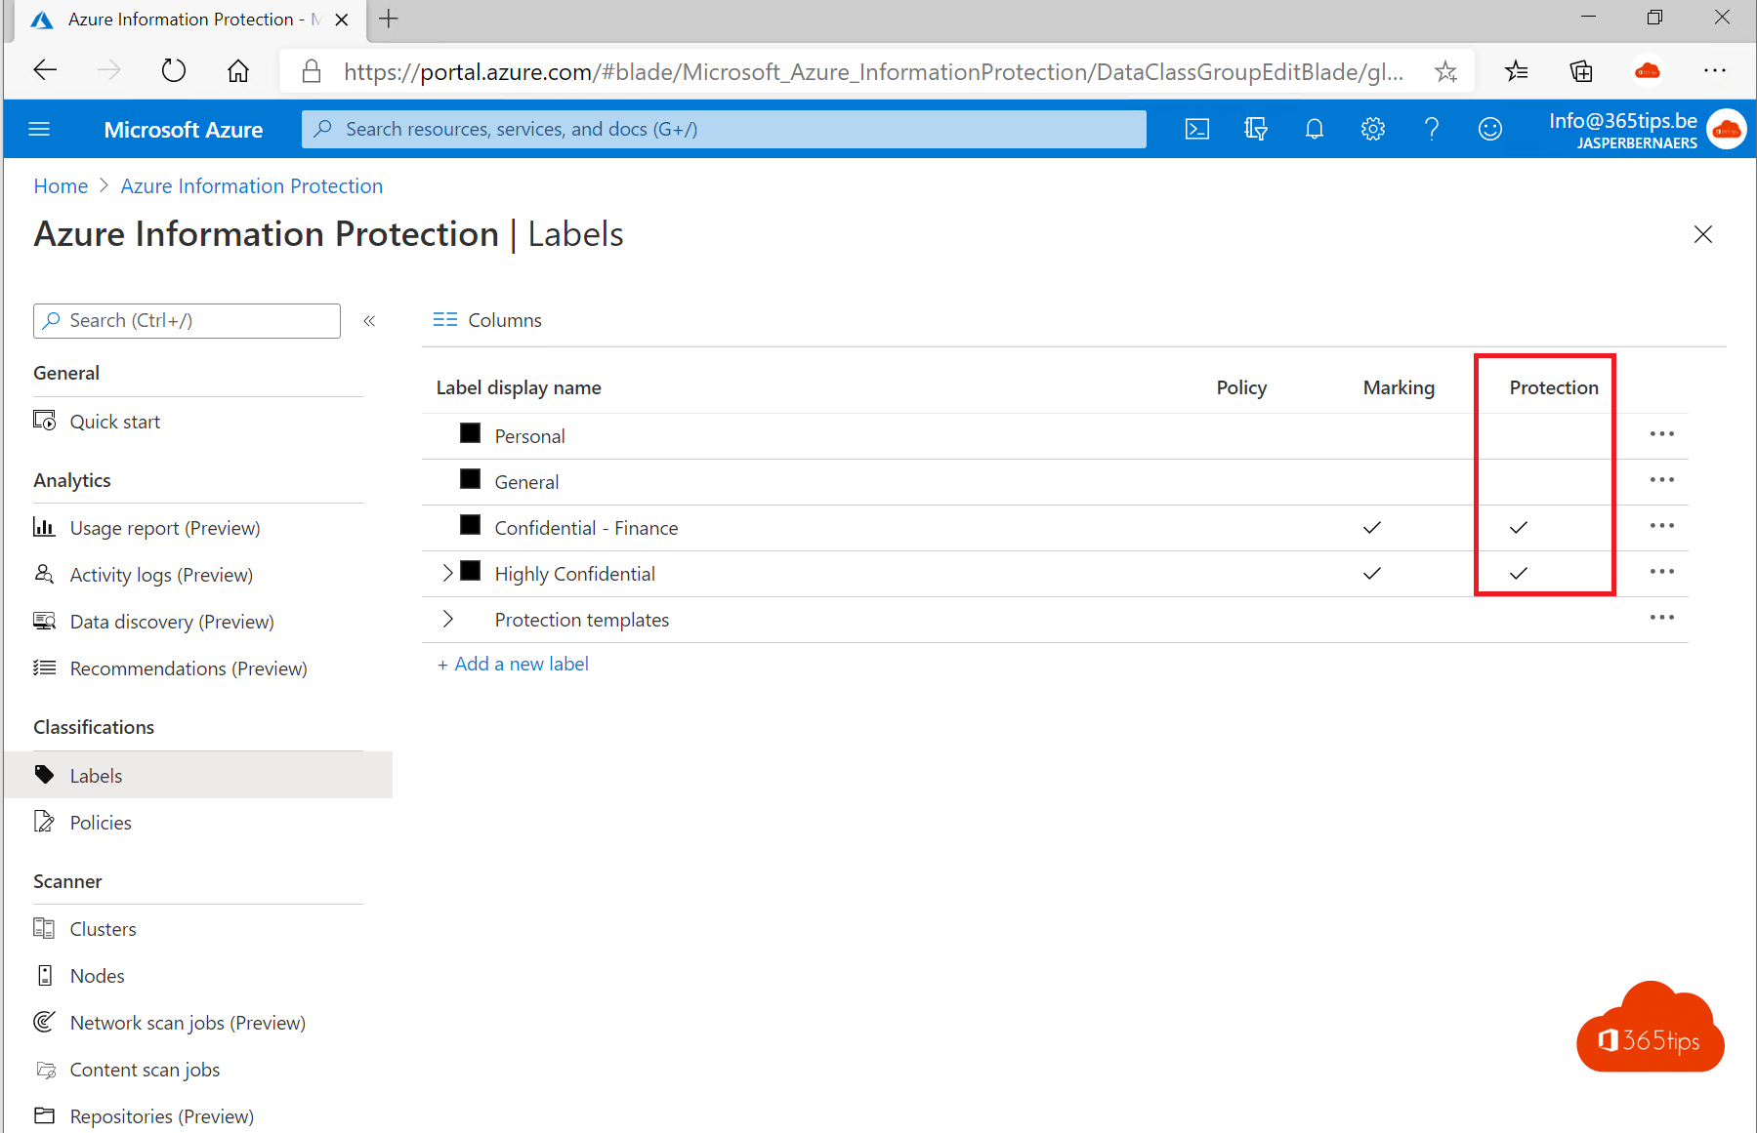Close the Azure Information Protection browser tab
This screenshot has width=1757, height=1133.
342,20
